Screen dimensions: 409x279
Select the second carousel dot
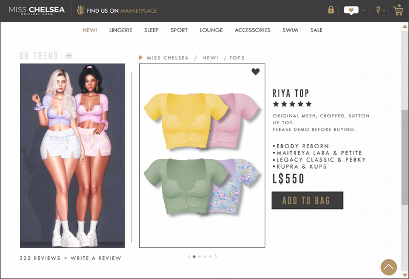click(x=200, y=257)
